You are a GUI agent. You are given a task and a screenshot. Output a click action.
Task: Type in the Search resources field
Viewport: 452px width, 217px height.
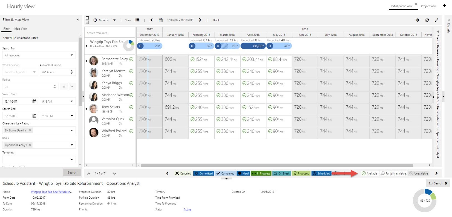110,33
